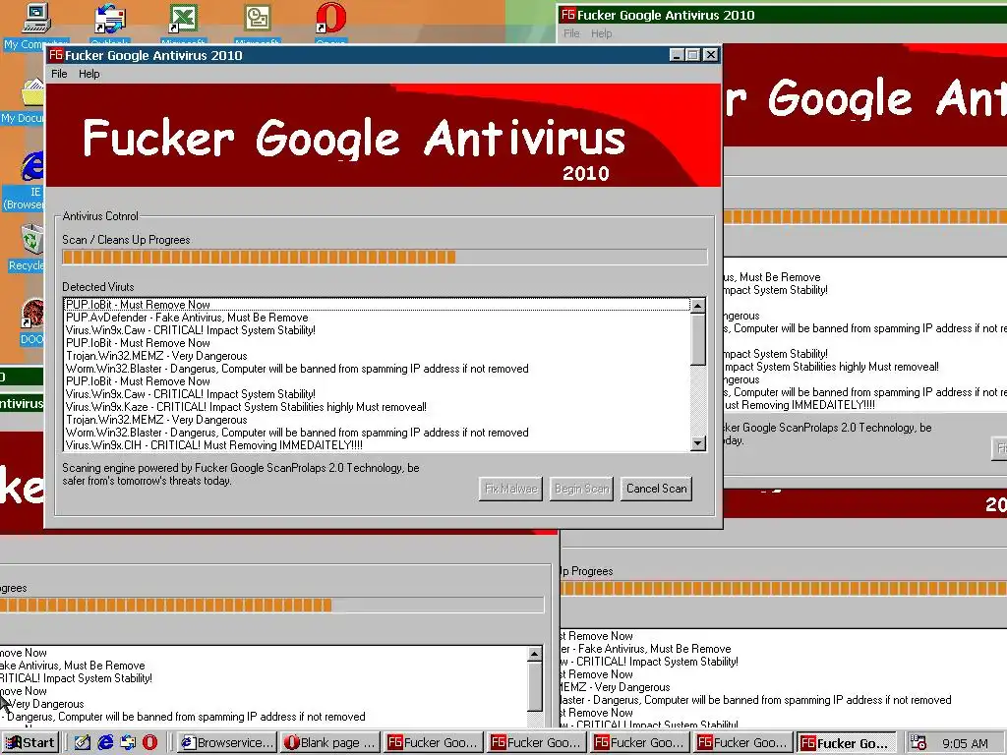
Task: Select 'er - Fake Antivirus, Must Be Remove' in the bottom-right window
Action: (x=645, y=649)
